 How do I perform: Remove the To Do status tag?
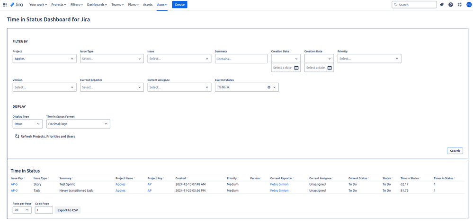click(x=228, y=87)
